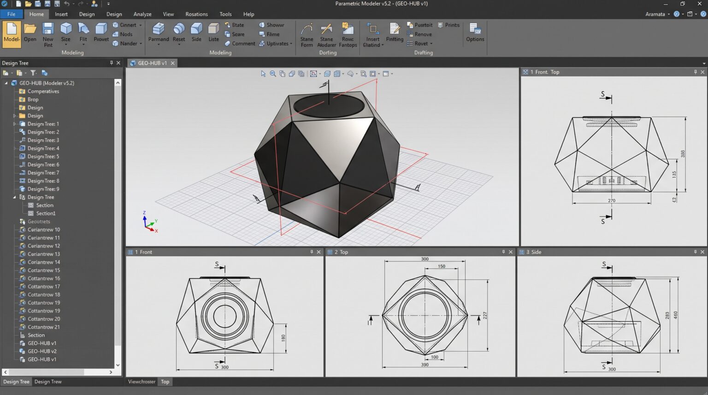Choose the Pirovet modeling tool
The image size is (708, 395).
(101, 32)
